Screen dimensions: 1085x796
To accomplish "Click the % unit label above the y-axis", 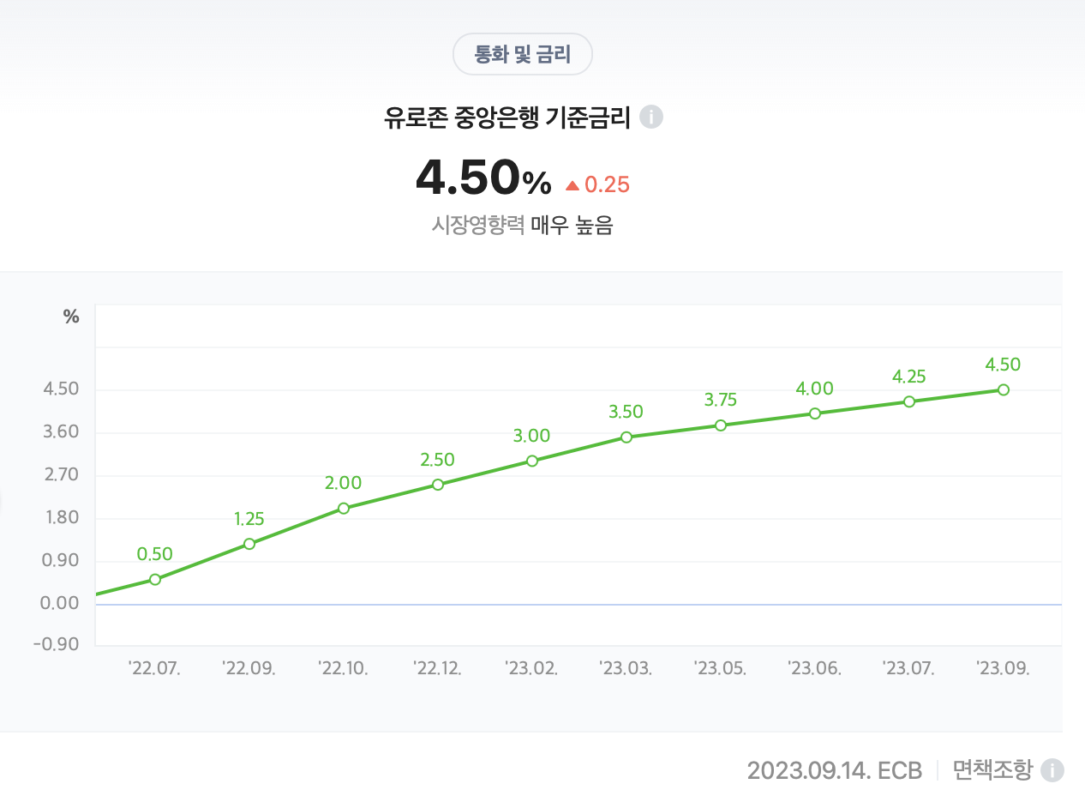I will coord(71,316).
